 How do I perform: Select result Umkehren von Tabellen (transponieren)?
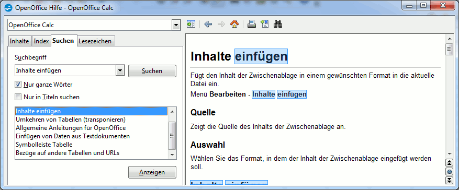pos(92,120)
